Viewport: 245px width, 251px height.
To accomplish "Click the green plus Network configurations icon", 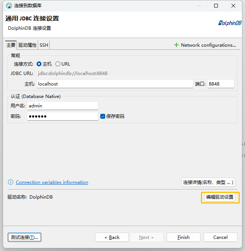I will pyautogui.click(x=176, y=45).
